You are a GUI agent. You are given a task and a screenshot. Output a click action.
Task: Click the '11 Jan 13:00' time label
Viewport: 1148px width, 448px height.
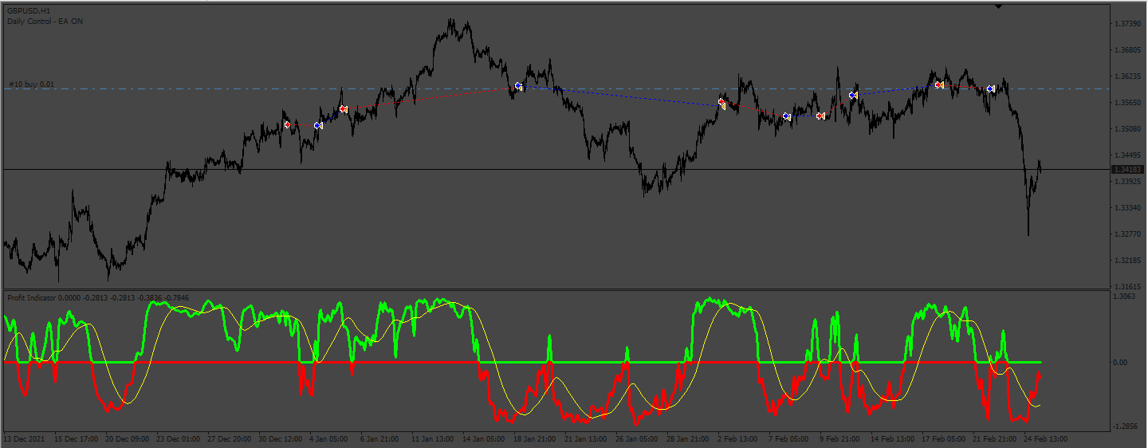pos(434,438)
